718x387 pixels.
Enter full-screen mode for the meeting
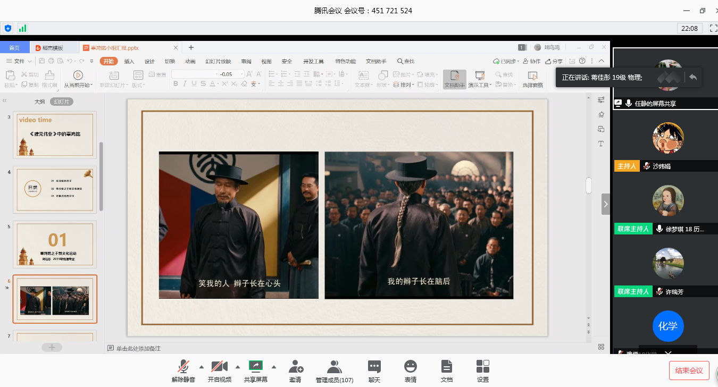coord(713,28)
